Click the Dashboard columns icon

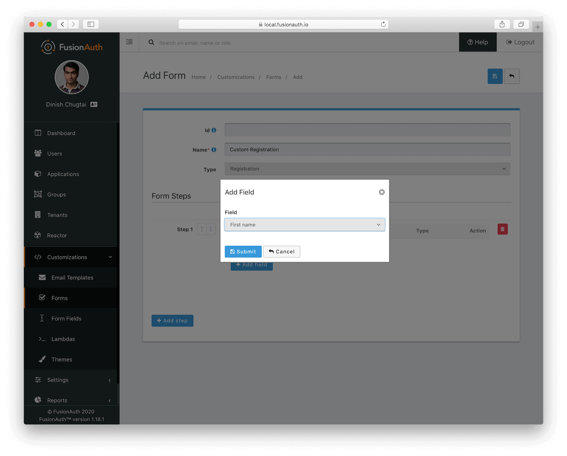[38, 133]
